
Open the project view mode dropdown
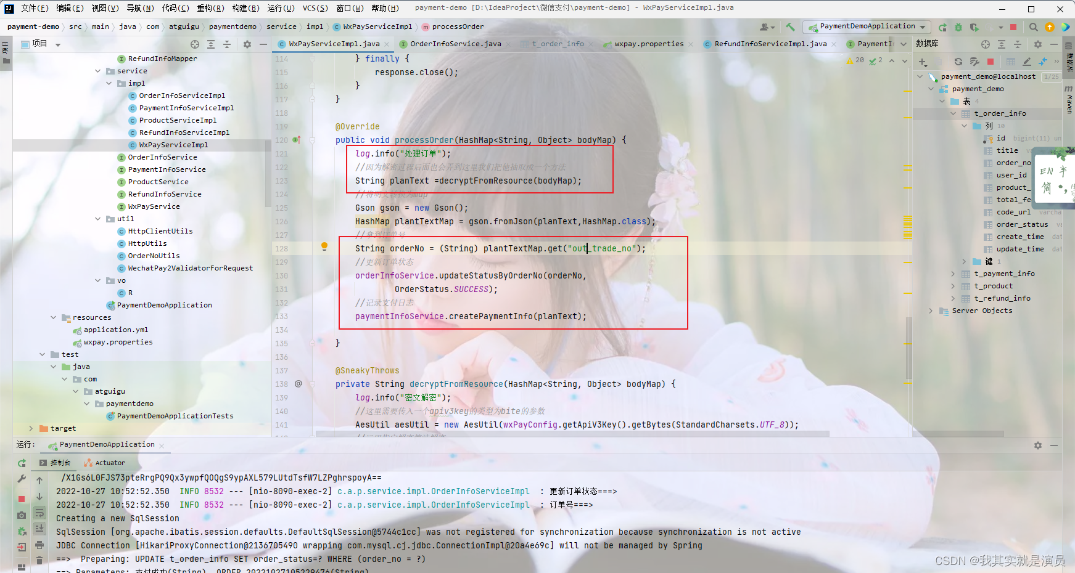[58, 44]
